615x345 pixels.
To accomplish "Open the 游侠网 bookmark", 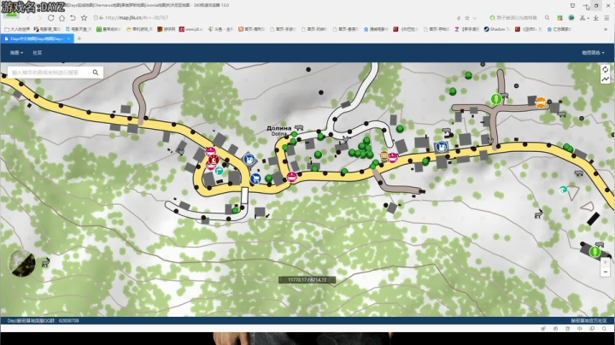I will (x=166, y=29).
